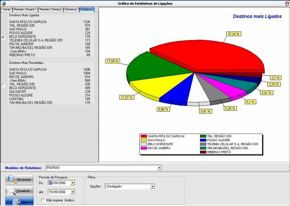Click the 5,01 % chart label
Screen dimensions: 290x206
[266, 93]
